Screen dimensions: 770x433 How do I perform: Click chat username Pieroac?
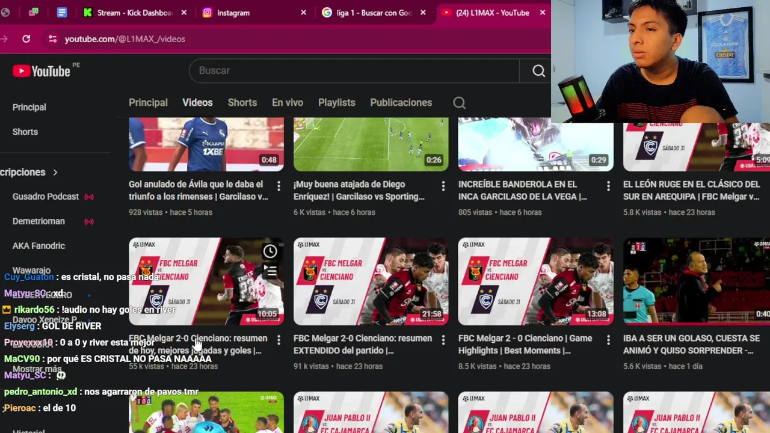click(x=21, y=408)
